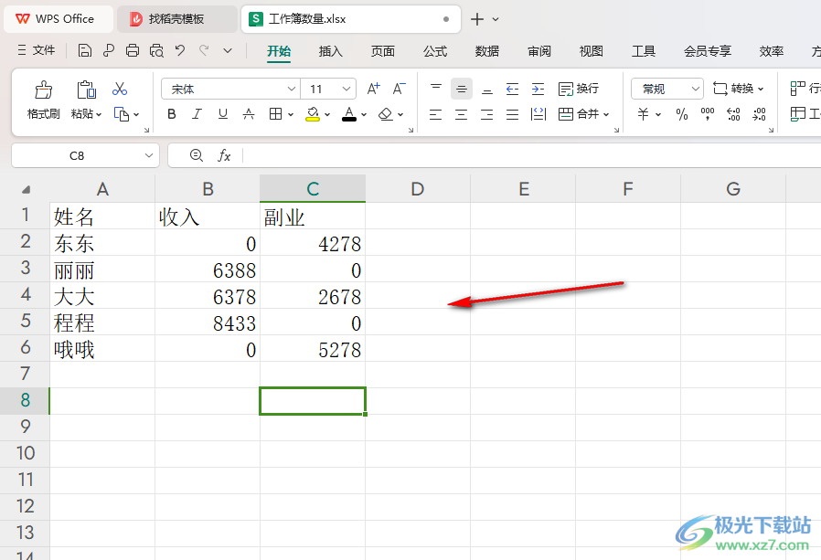The image size is (821, 560).
Task: Apply currency ¥ format
Action: coord(644,114)
